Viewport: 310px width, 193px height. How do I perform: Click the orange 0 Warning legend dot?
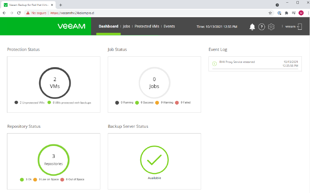click(157, 103)
